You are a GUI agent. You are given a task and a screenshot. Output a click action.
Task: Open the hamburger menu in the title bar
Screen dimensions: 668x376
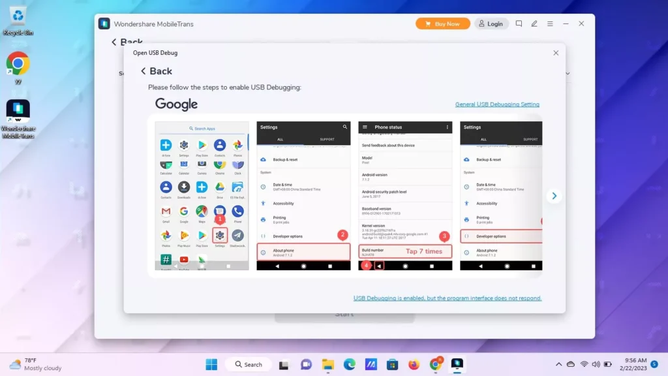(550, 23)
